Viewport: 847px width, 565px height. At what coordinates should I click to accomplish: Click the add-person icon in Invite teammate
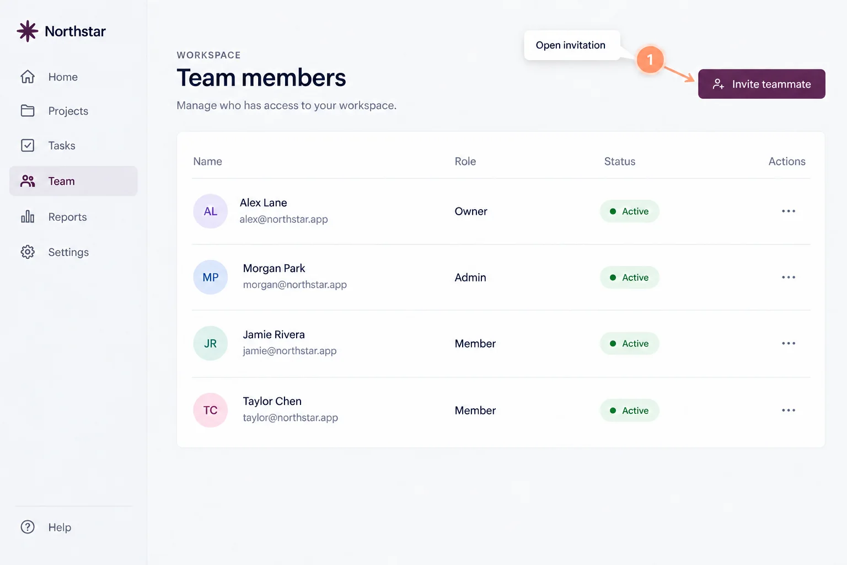tap(718, 84)
